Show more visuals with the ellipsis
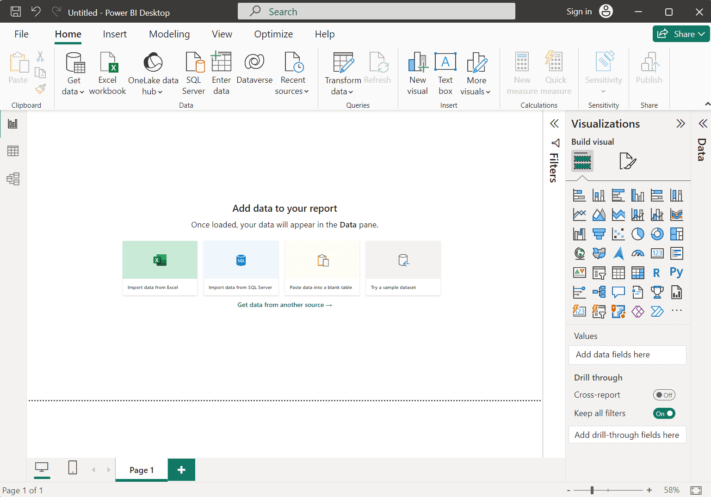 pos(677,311)
